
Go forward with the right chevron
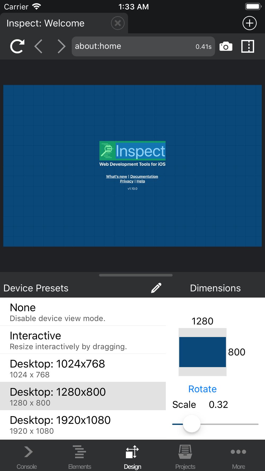(61, 46)
